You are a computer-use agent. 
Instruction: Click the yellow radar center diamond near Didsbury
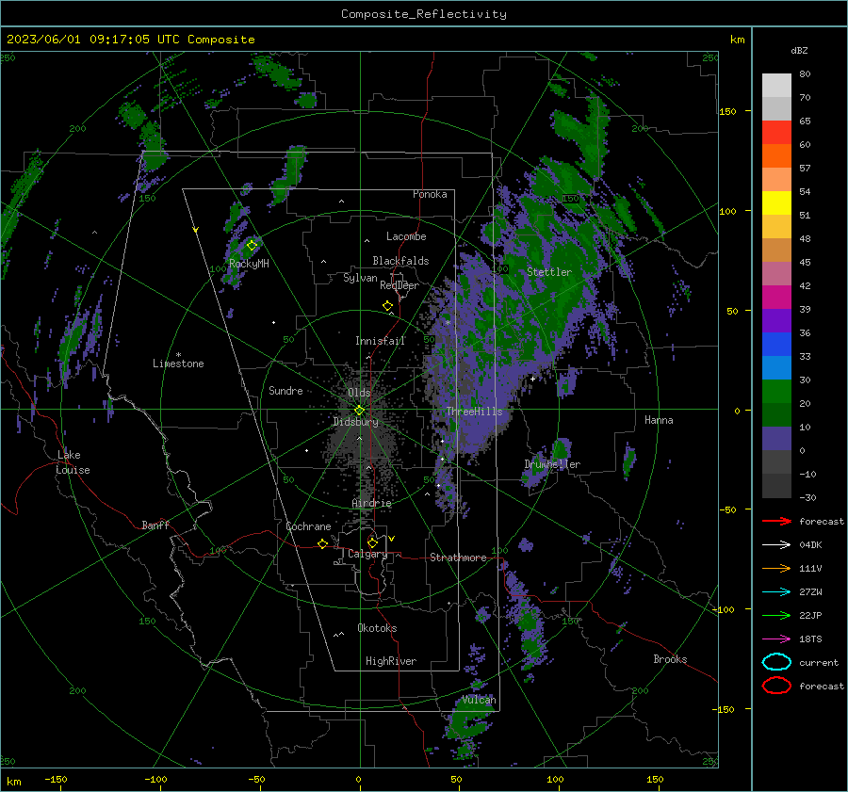pyautogui.click(x=359, y=411)
